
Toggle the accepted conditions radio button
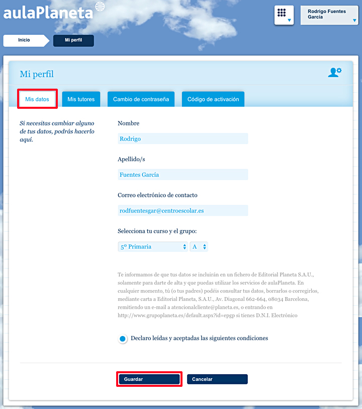tap(122, 339)
